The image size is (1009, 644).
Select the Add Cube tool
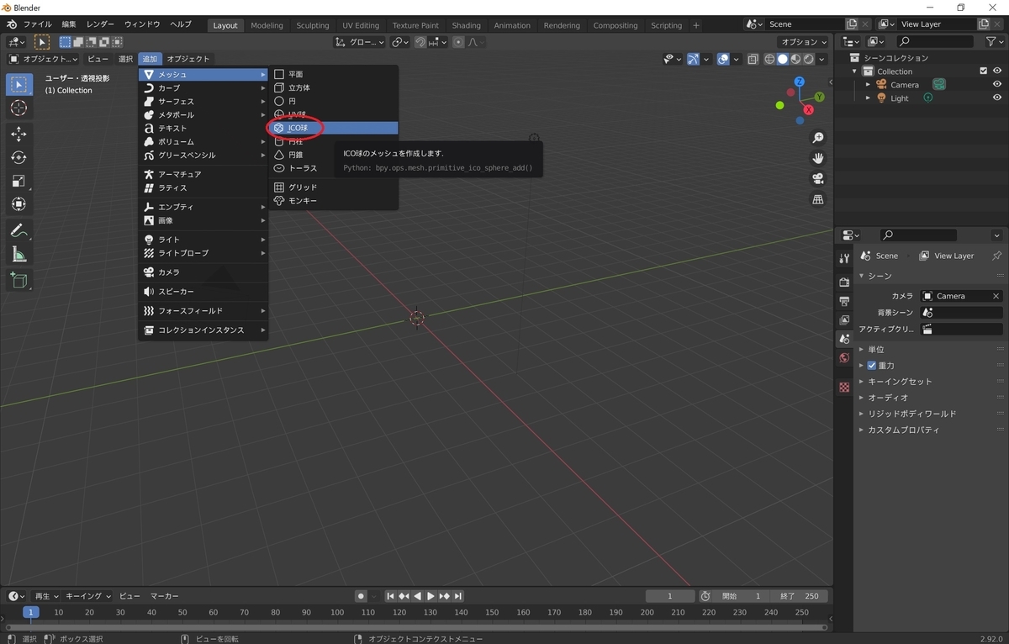pos(18,280)
